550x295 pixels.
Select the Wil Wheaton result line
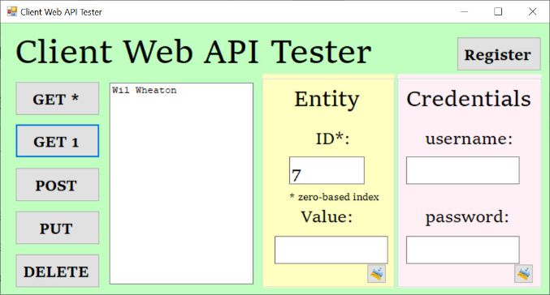coord(145,90)
